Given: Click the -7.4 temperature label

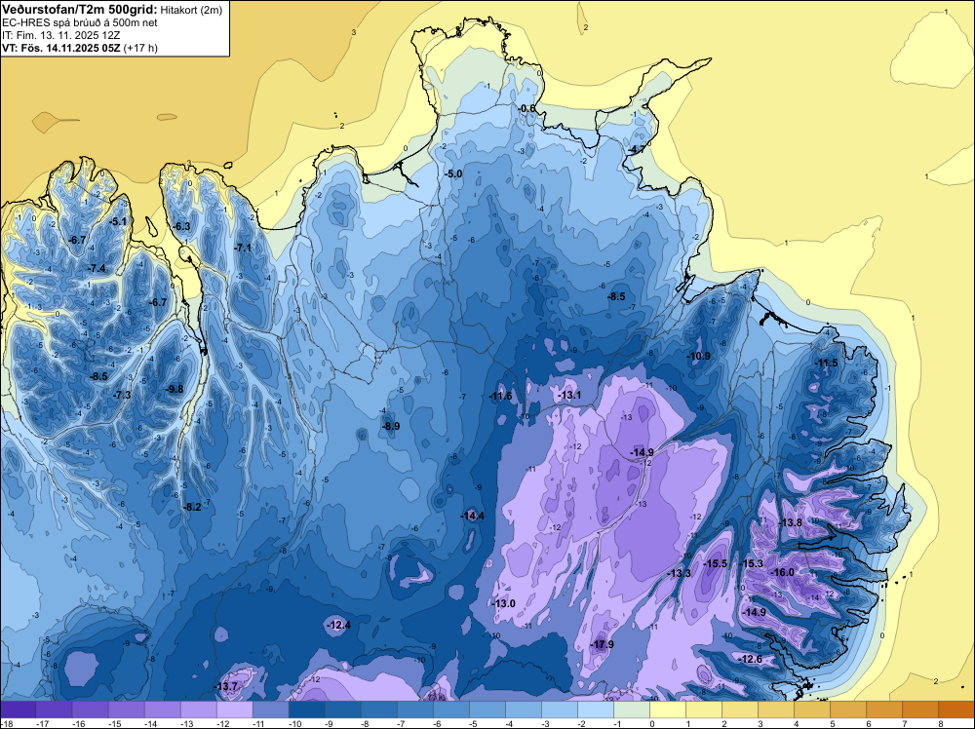Looking at the screenshot, I should (x=97, y=268).
